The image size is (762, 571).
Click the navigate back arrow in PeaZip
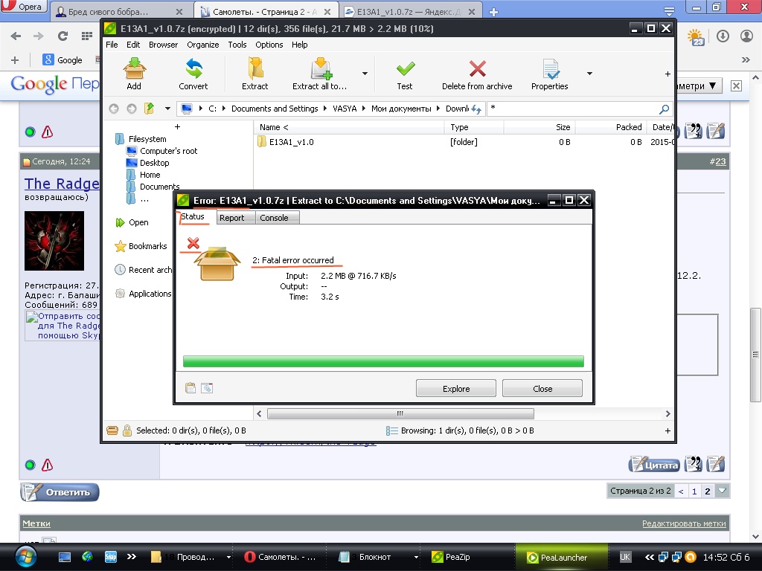pyautogui.click(x=114, y=109)
